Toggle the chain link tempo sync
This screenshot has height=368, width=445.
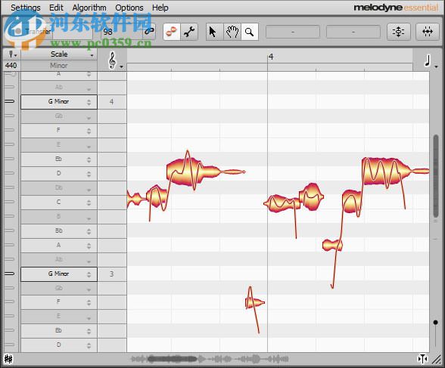pos(149,31)
